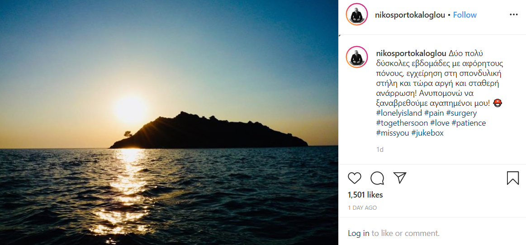This screenshot has width=526, height=245.
Task: Share the post with paper plane icon
Action: click(x=400, y=178)
